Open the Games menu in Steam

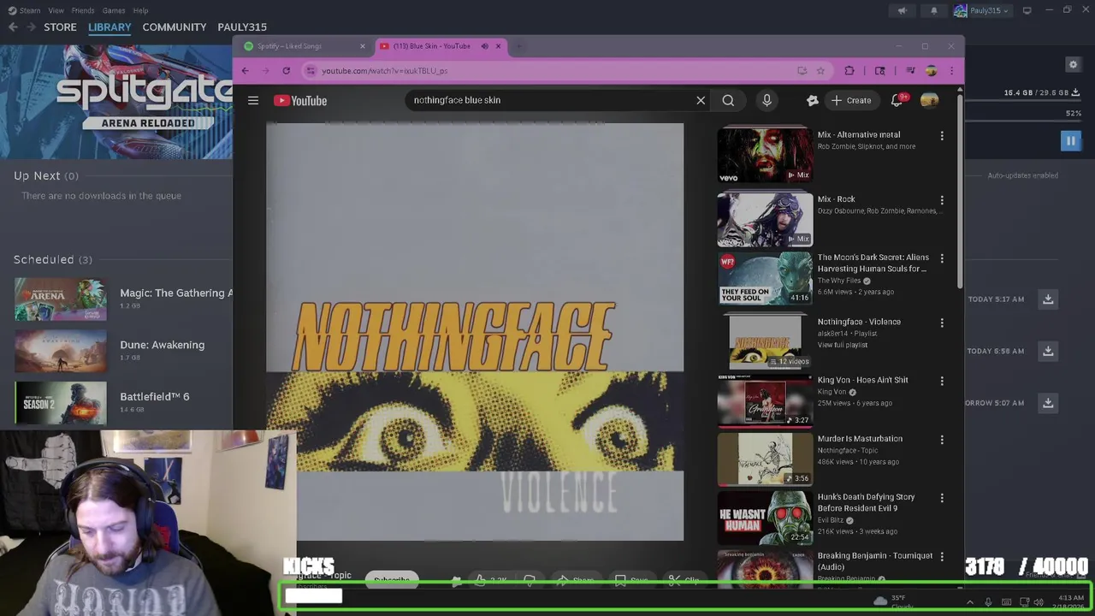pyautogui.click(x=114, y=10)
